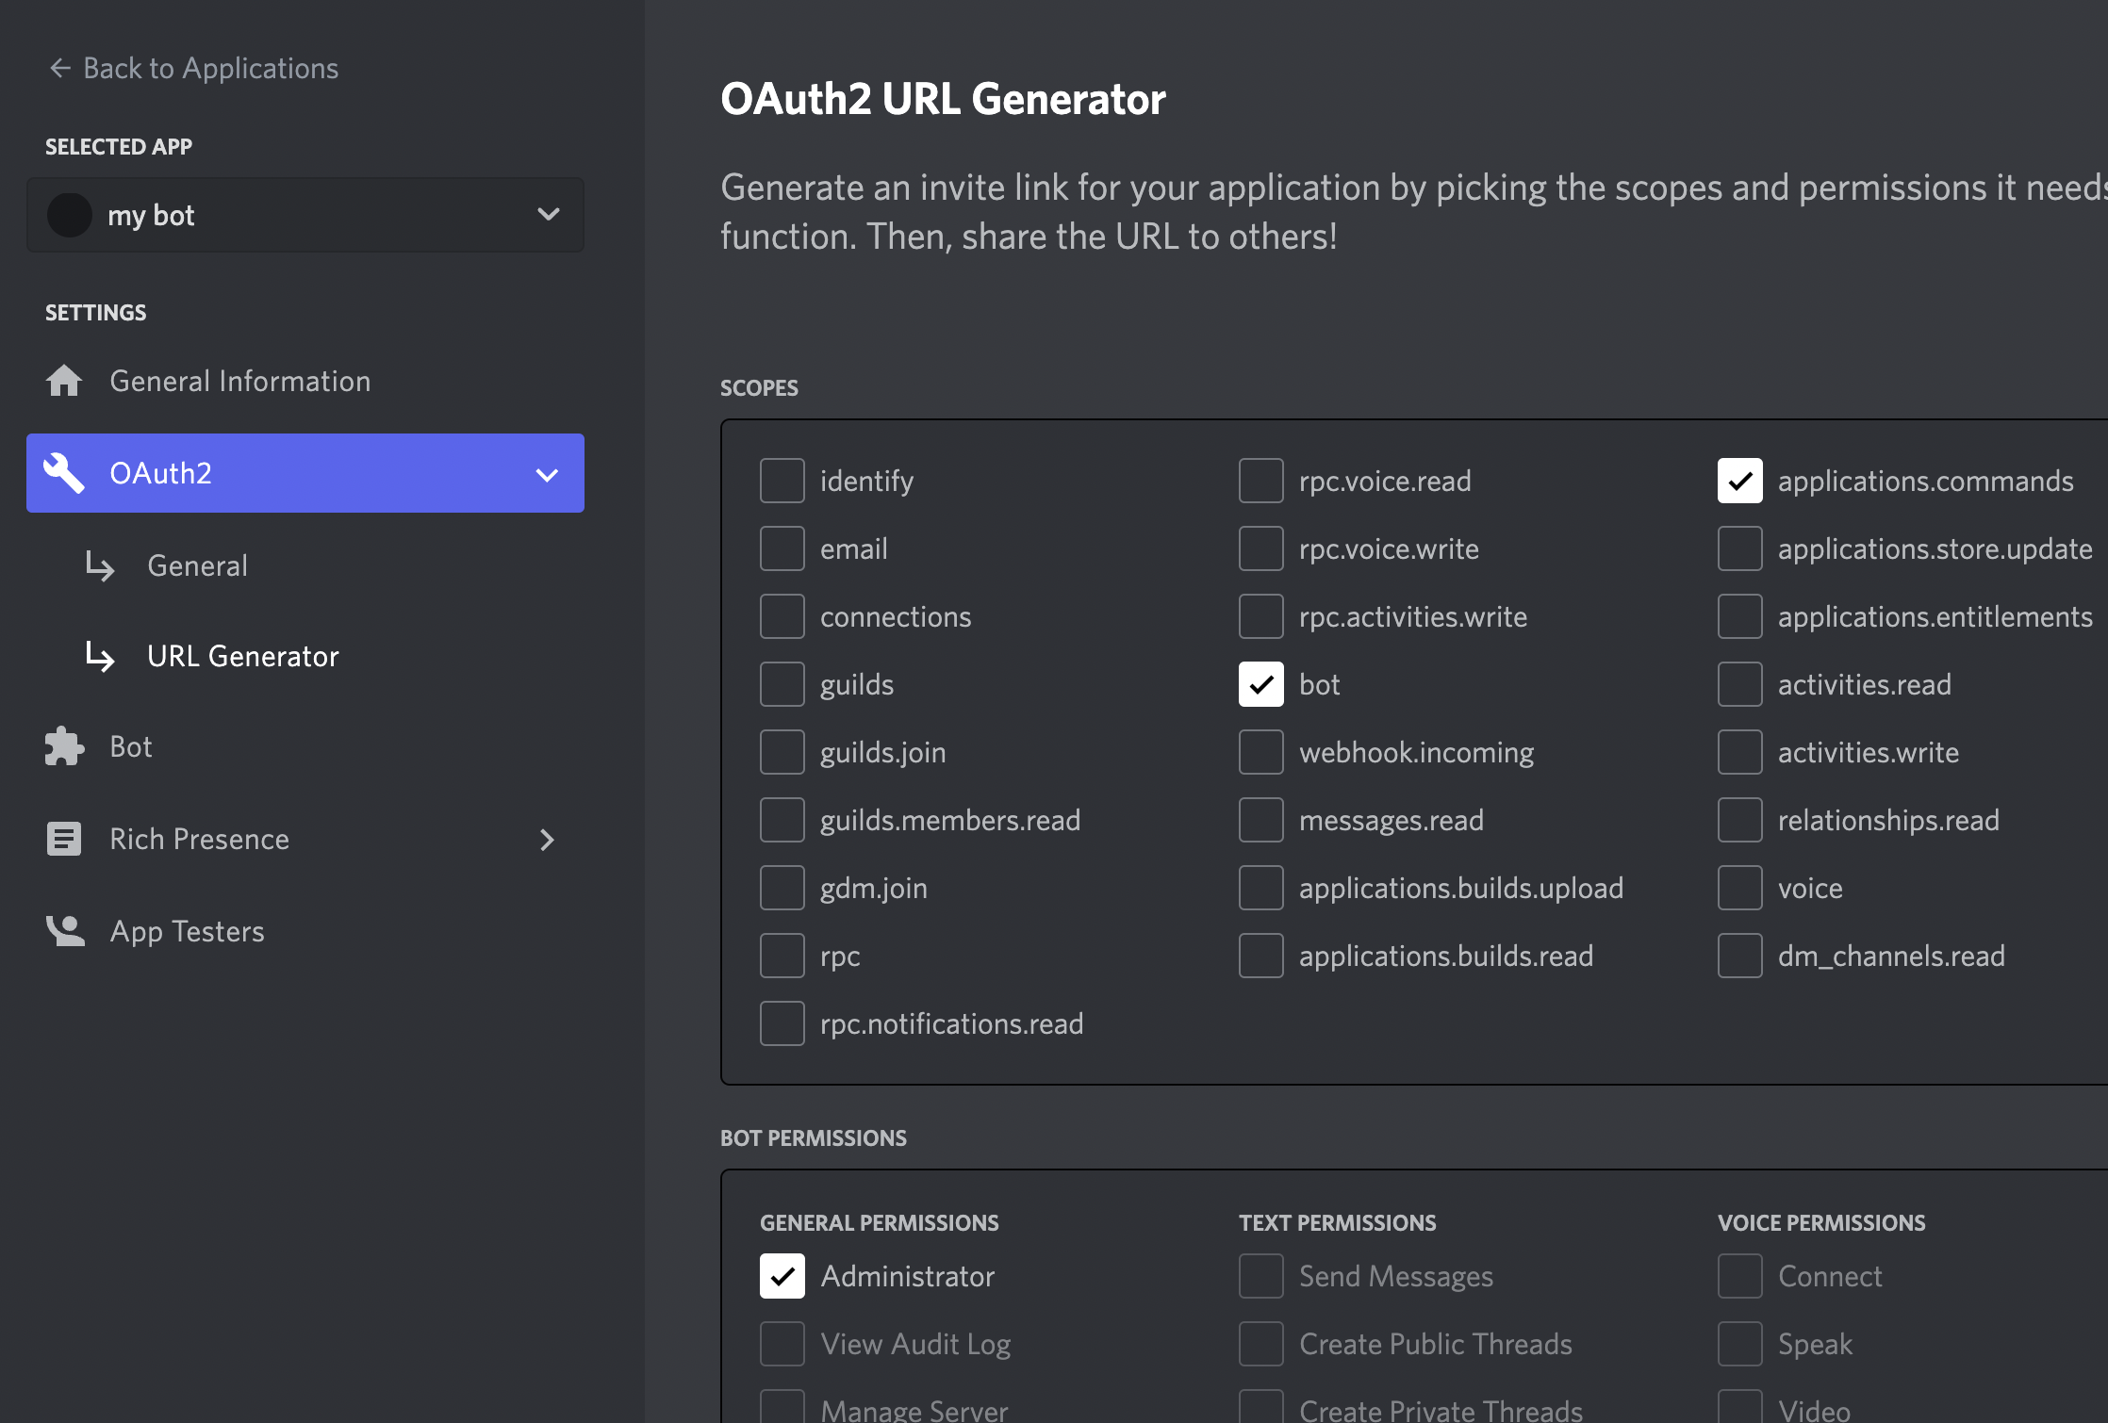Click the wrench icon on OAuth2
This screenshot has height=1423, width=2108.
[64, 473]
